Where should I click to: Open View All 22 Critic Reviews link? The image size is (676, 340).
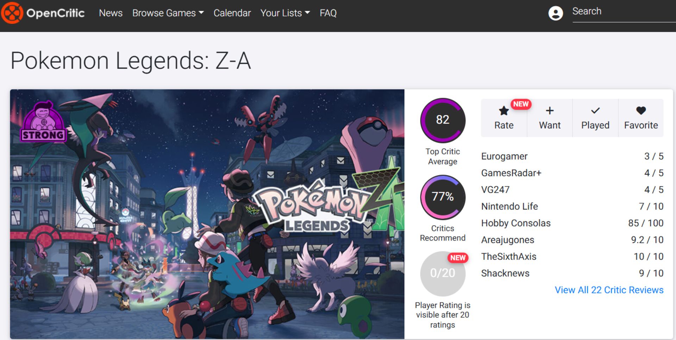coord(609,290)
